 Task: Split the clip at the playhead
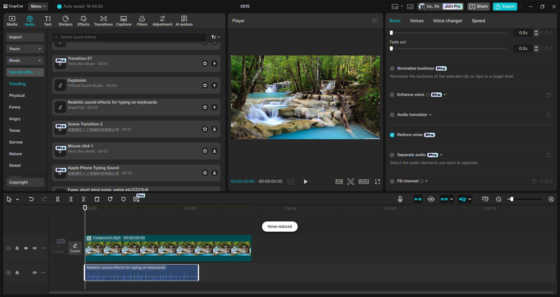tap(57, 199)
